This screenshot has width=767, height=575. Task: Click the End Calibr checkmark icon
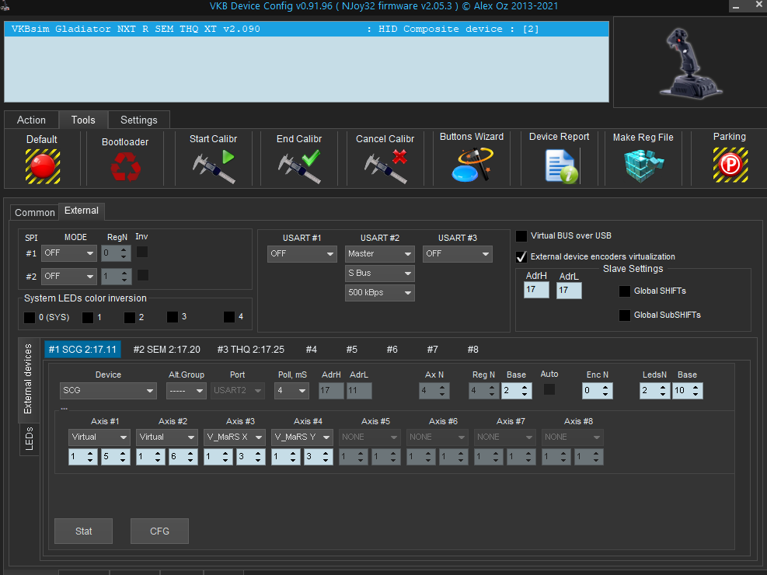[x=300, y=166]
